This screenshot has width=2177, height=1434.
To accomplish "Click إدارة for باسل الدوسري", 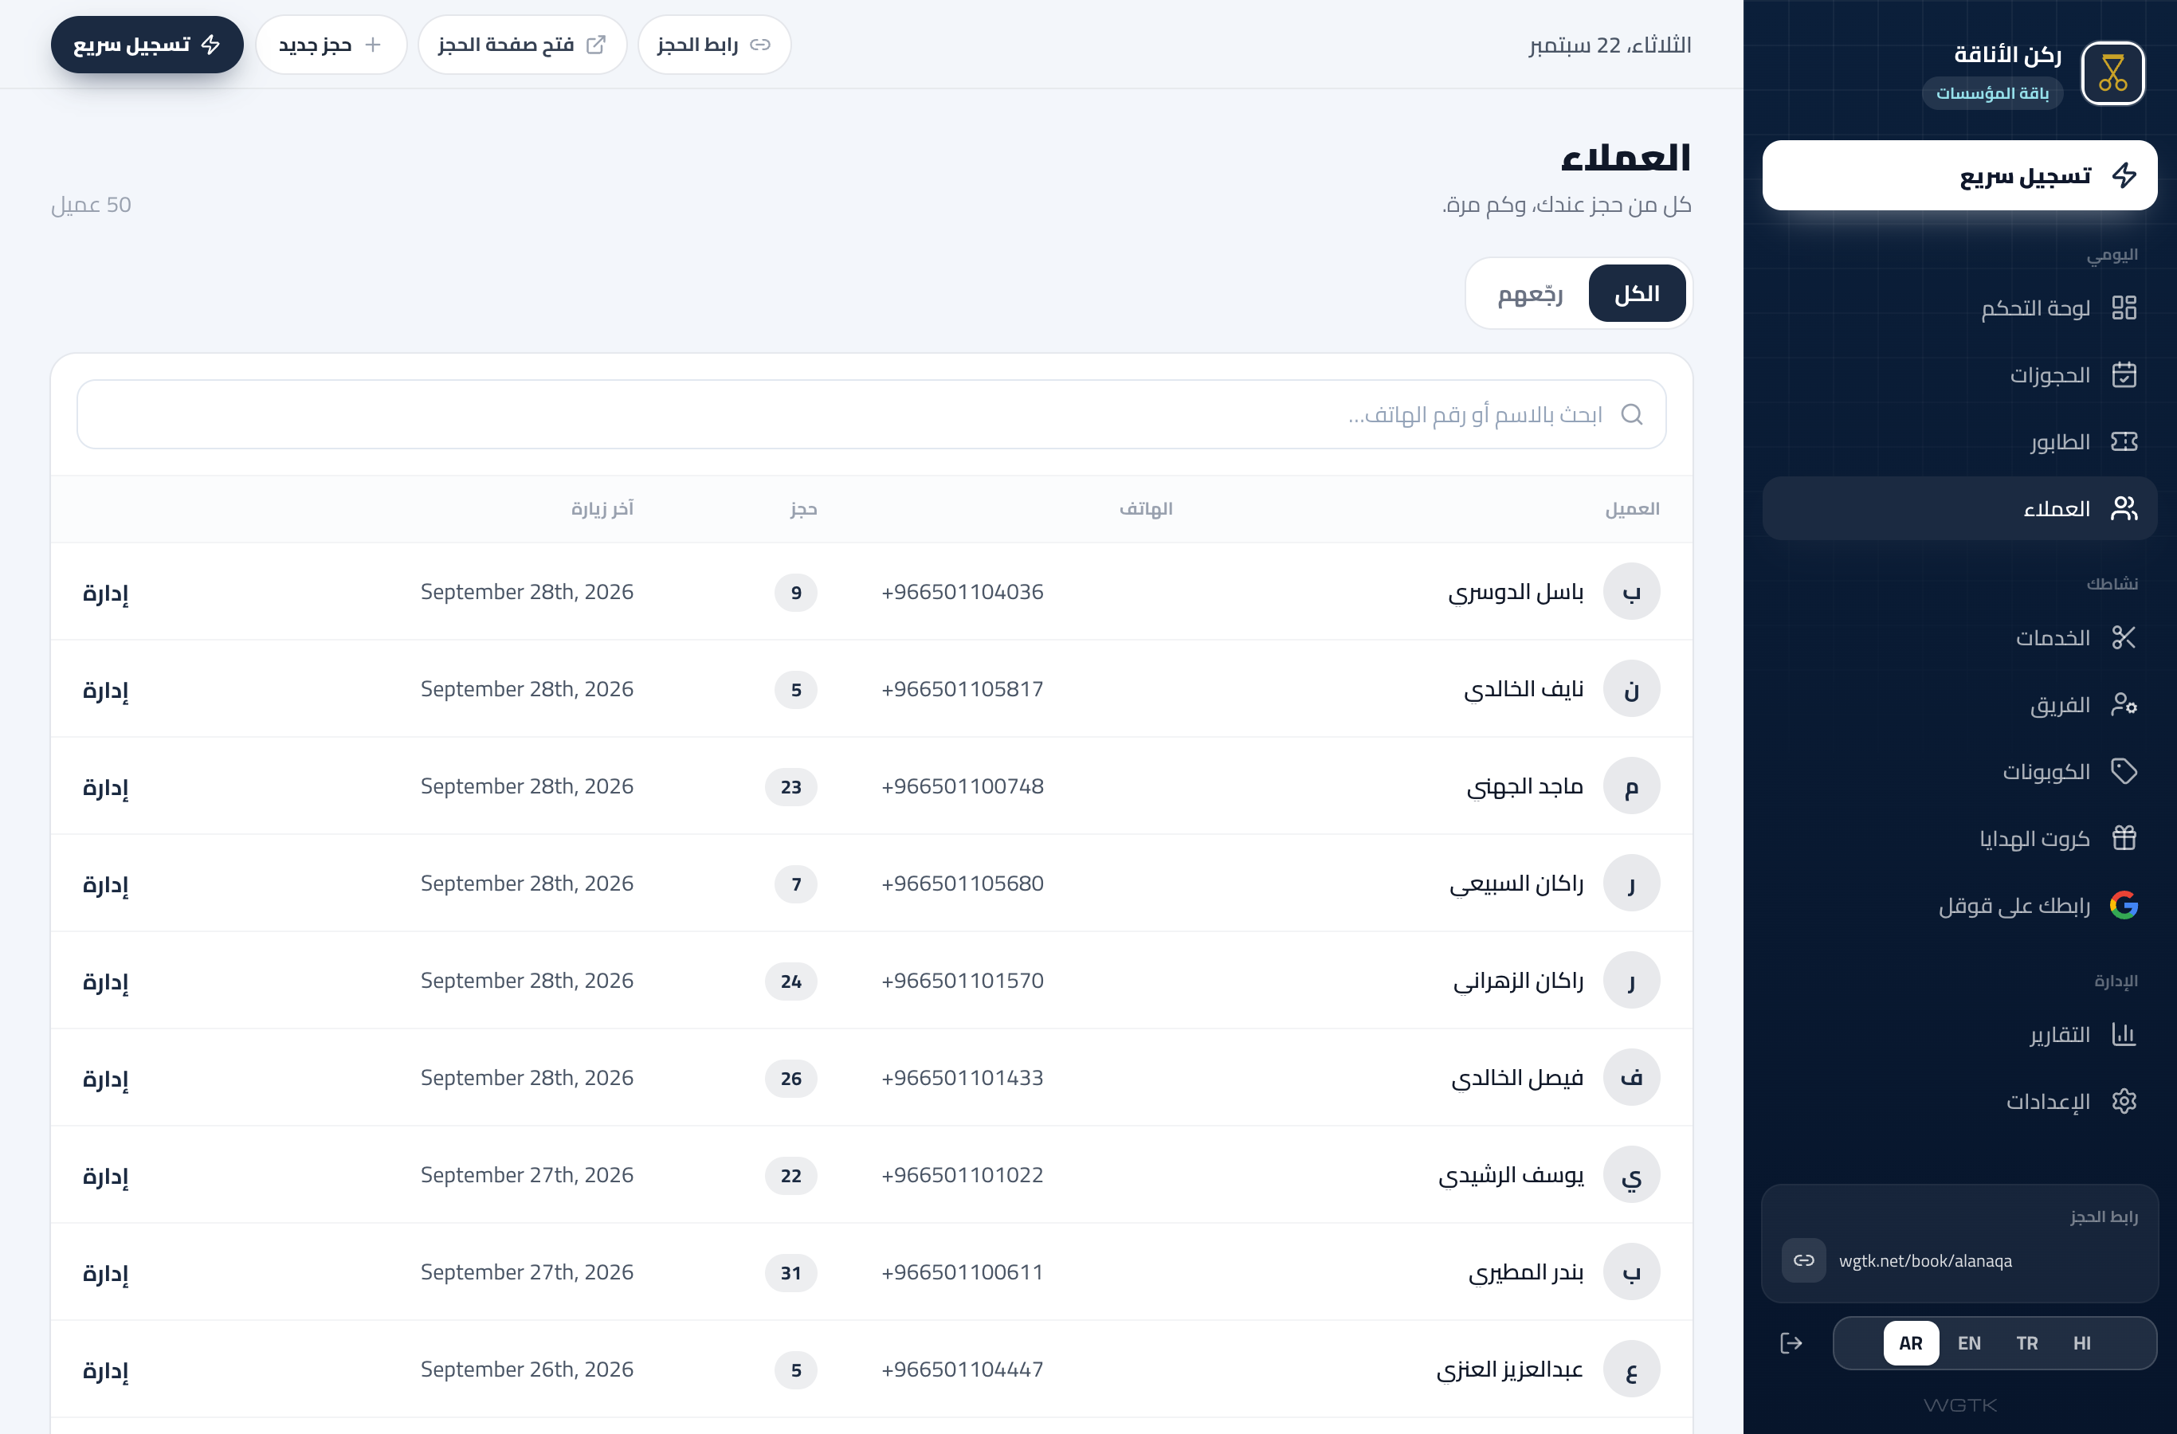I will [106, 593].
